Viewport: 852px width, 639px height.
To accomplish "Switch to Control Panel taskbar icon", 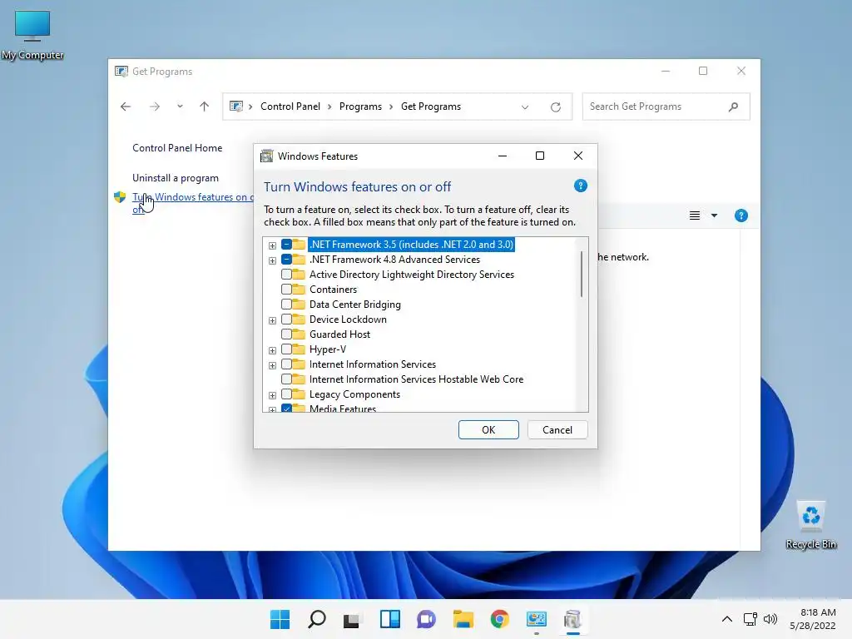I will coord(537,619).
